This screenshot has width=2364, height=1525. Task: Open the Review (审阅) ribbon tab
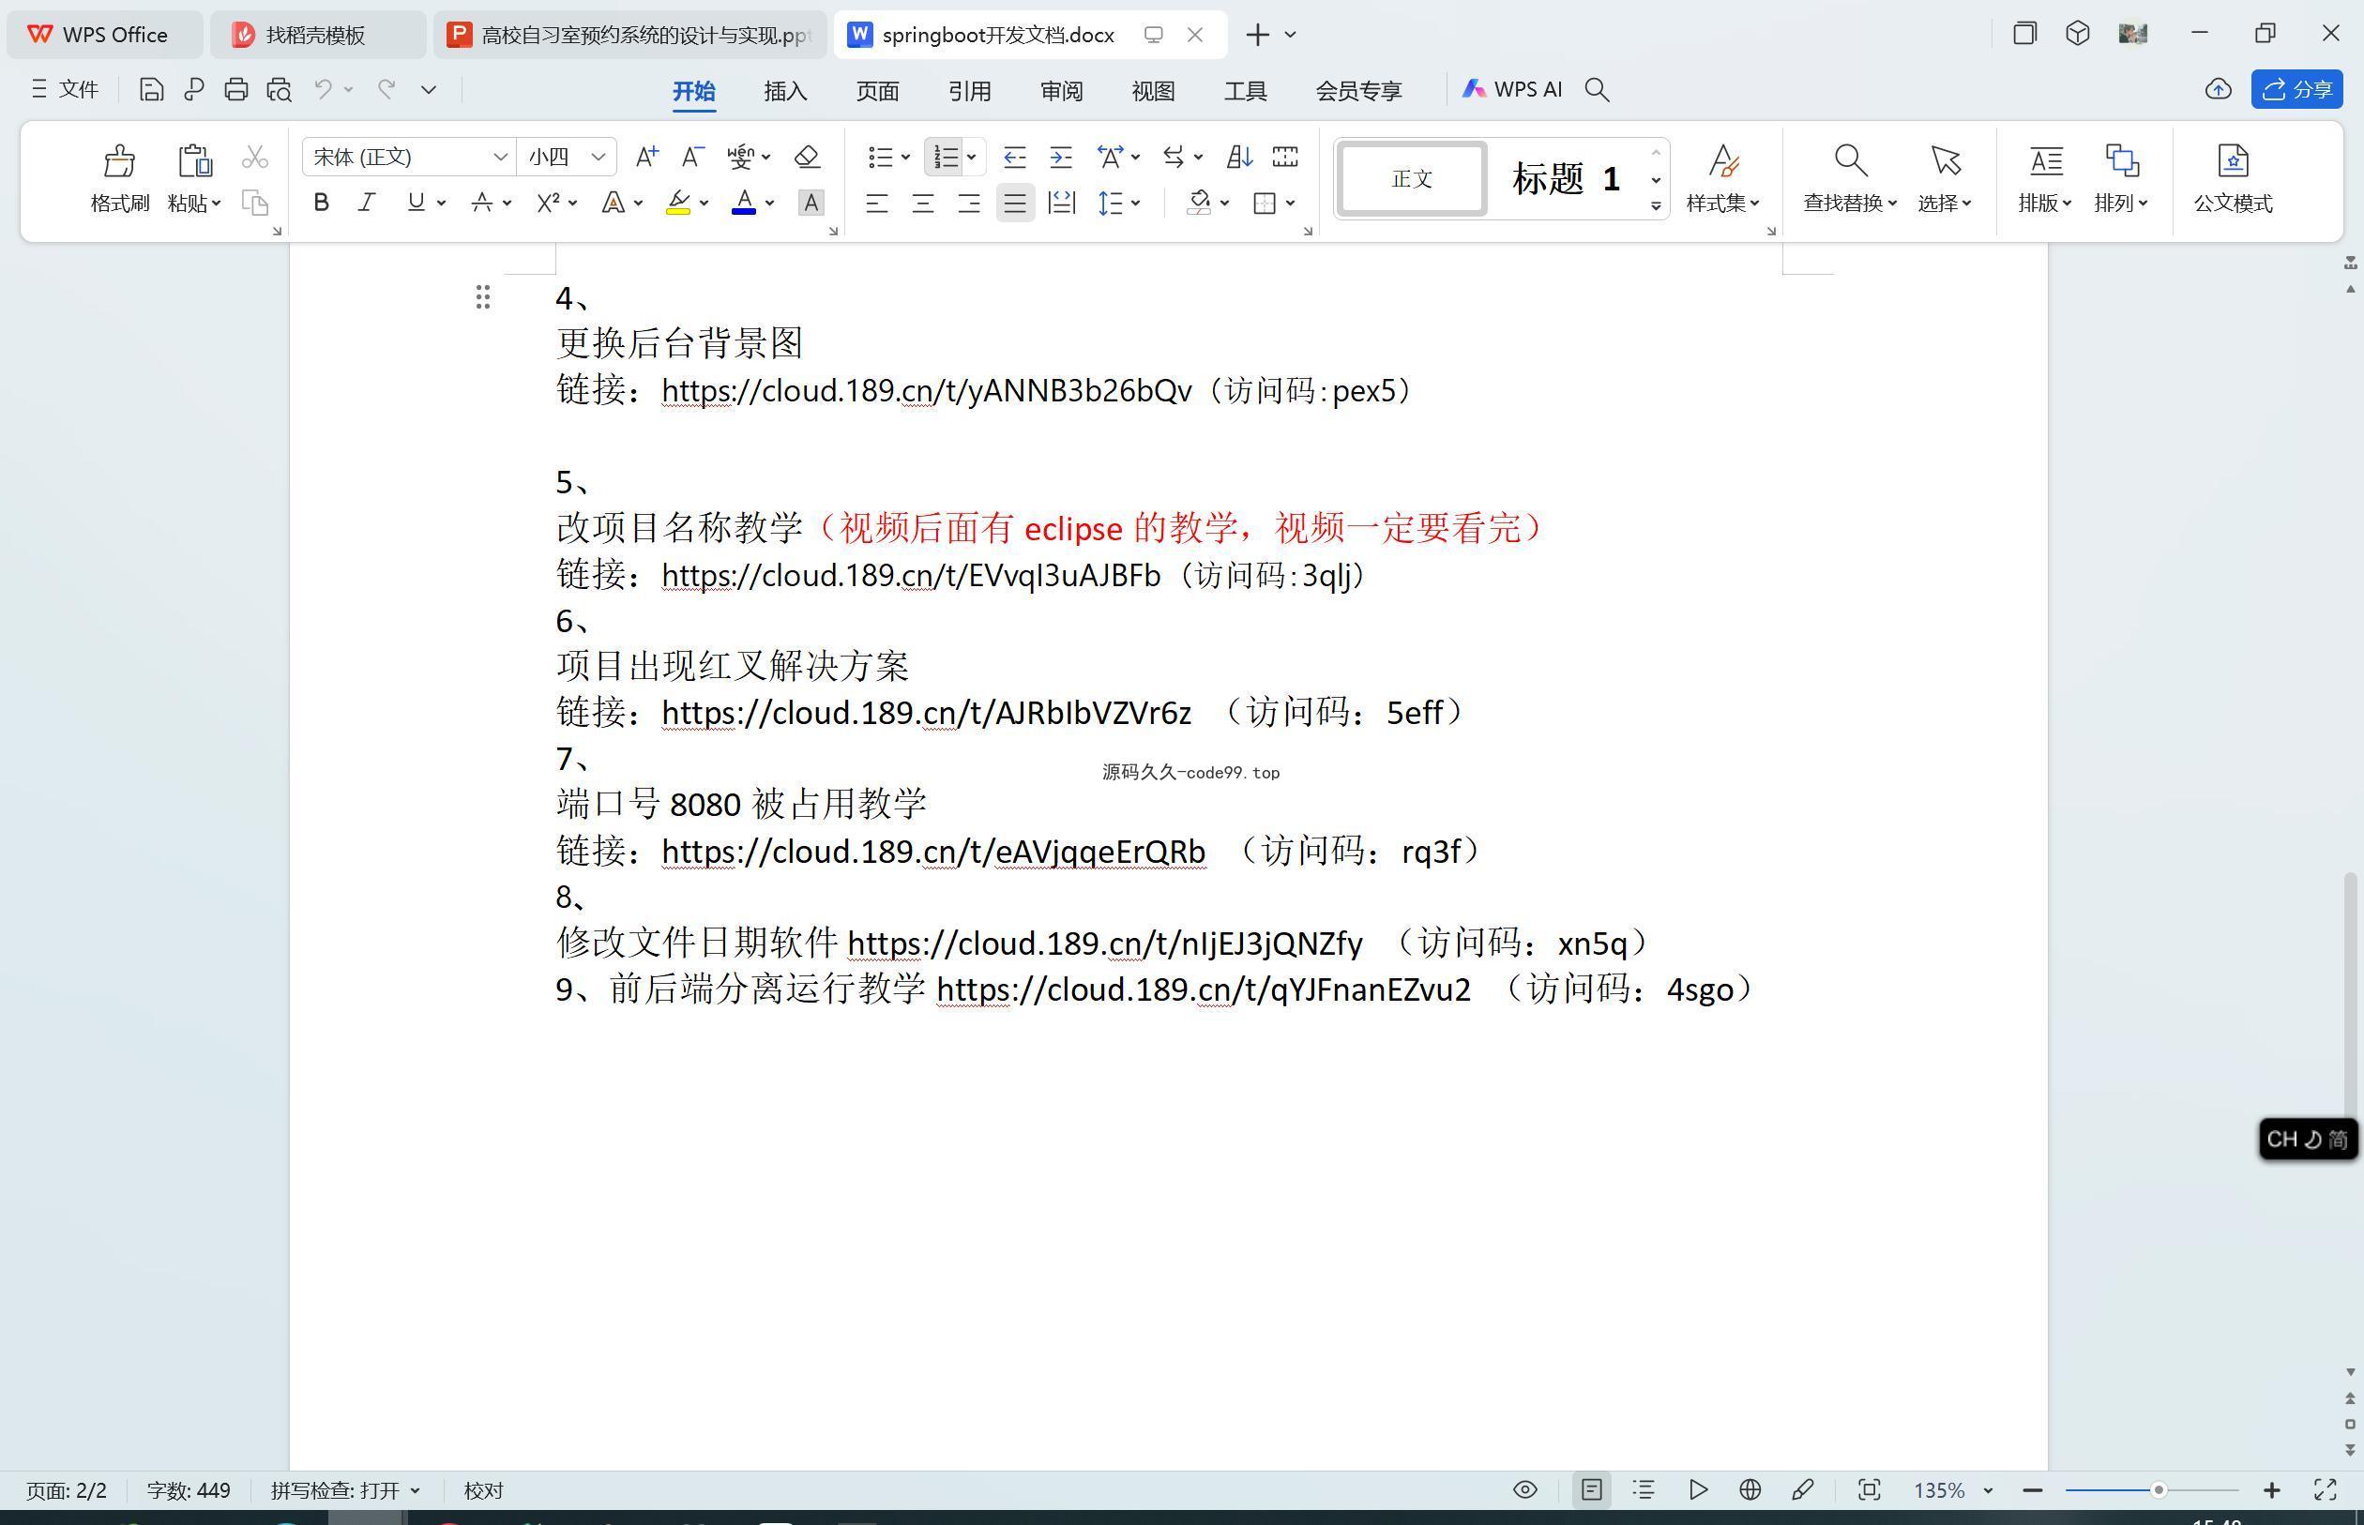click(x=1062, y=90)
